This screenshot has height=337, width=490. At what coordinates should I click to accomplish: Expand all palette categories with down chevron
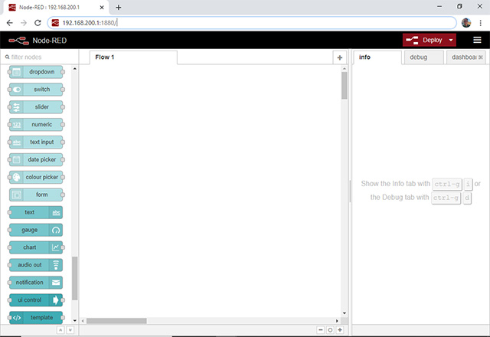point(70,330)
